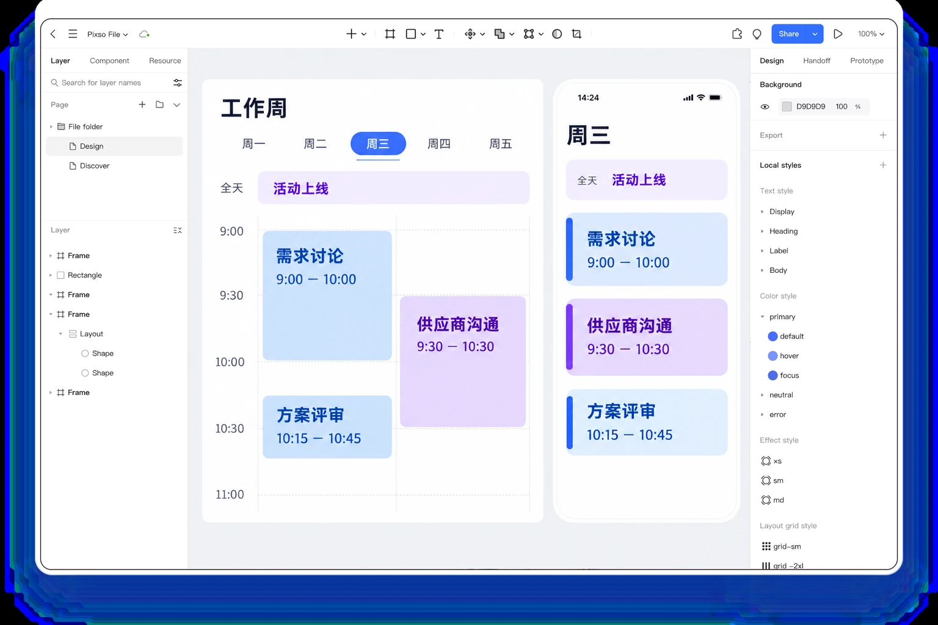Image resolution: width=938 pixels, height=625 pixels.
Task: Add a new local style
Action: tap(883, 165)
